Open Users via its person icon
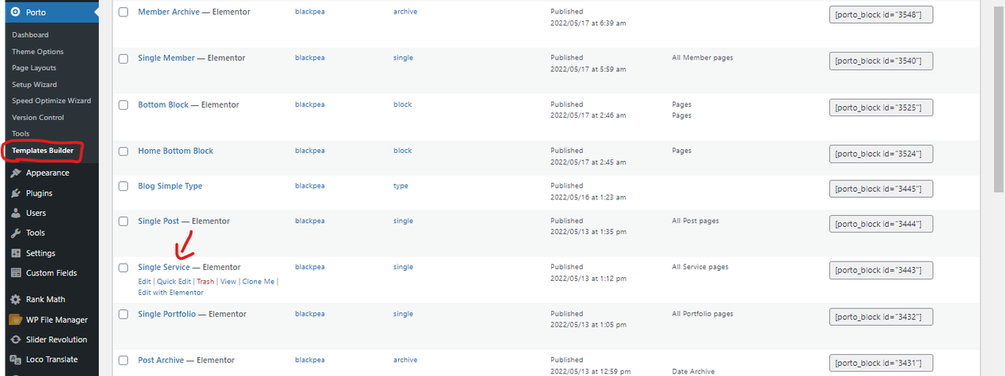1005x376 pixels. pyautogui.click(x=16, y=213)
